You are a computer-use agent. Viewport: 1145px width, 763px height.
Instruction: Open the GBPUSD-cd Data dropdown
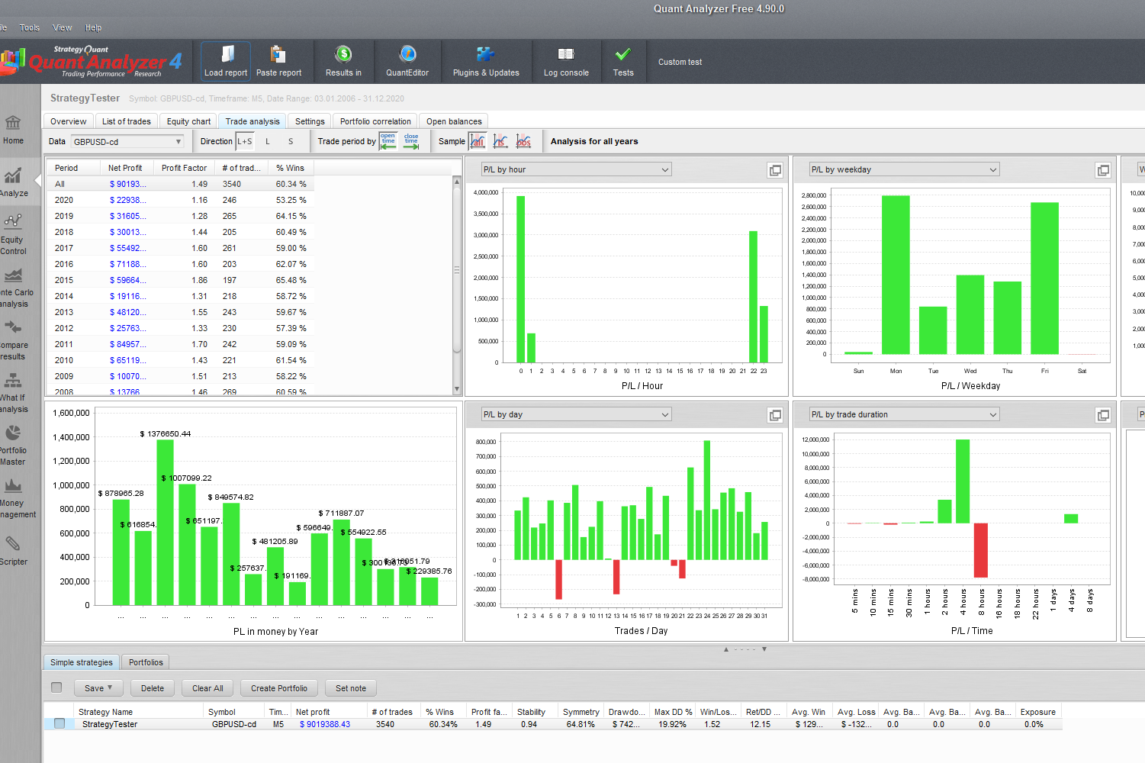coord(127,141)
